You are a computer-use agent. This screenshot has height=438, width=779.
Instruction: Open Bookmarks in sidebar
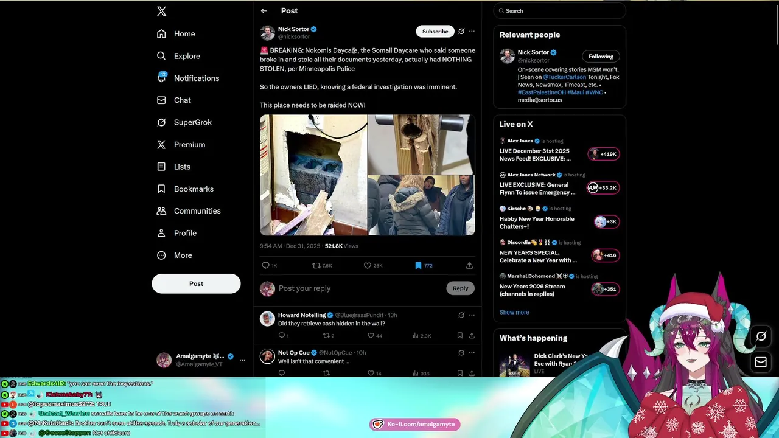click(185, 189)
